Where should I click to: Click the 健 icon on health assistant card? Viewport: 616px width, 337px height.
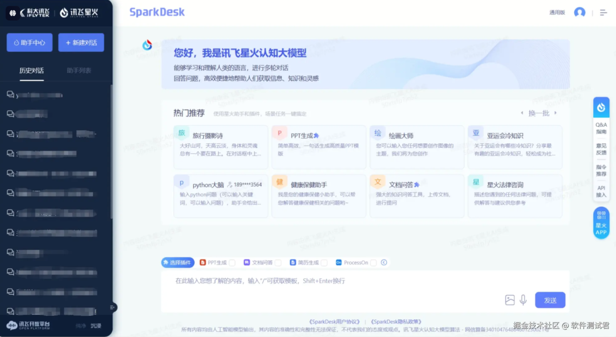279,182
